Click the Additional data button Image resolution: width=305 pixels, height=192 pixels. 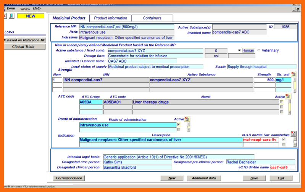click(204, 178)
